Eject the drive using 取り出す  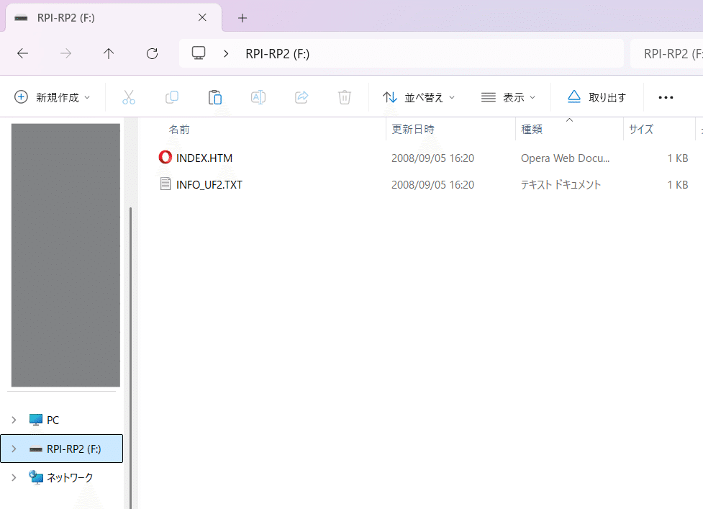(597, 96)
